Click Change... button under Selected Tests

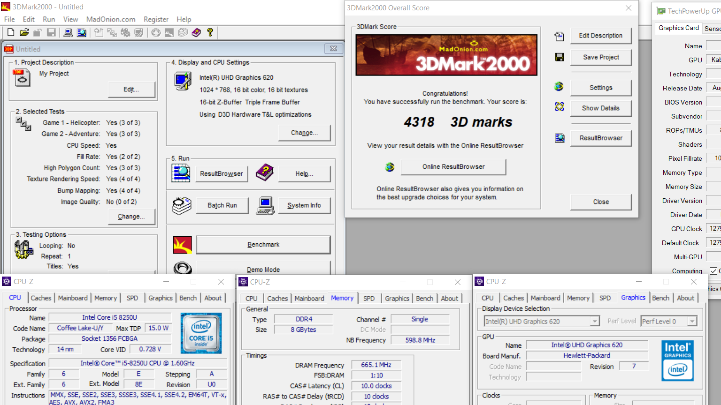(x=131, y=217)
